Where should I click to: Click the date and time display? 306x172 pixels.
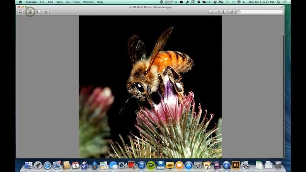261,2
